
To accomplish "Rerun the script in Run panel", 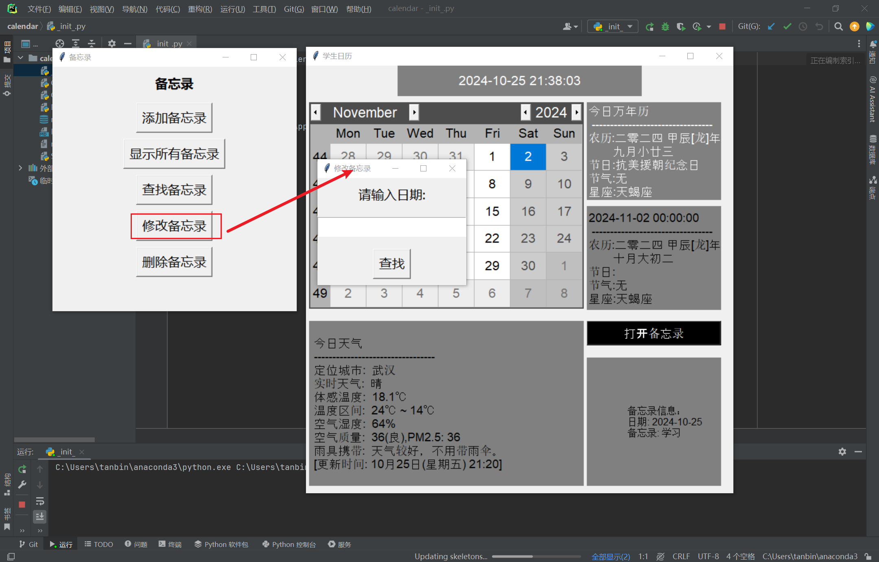I will tap(22, 469).
